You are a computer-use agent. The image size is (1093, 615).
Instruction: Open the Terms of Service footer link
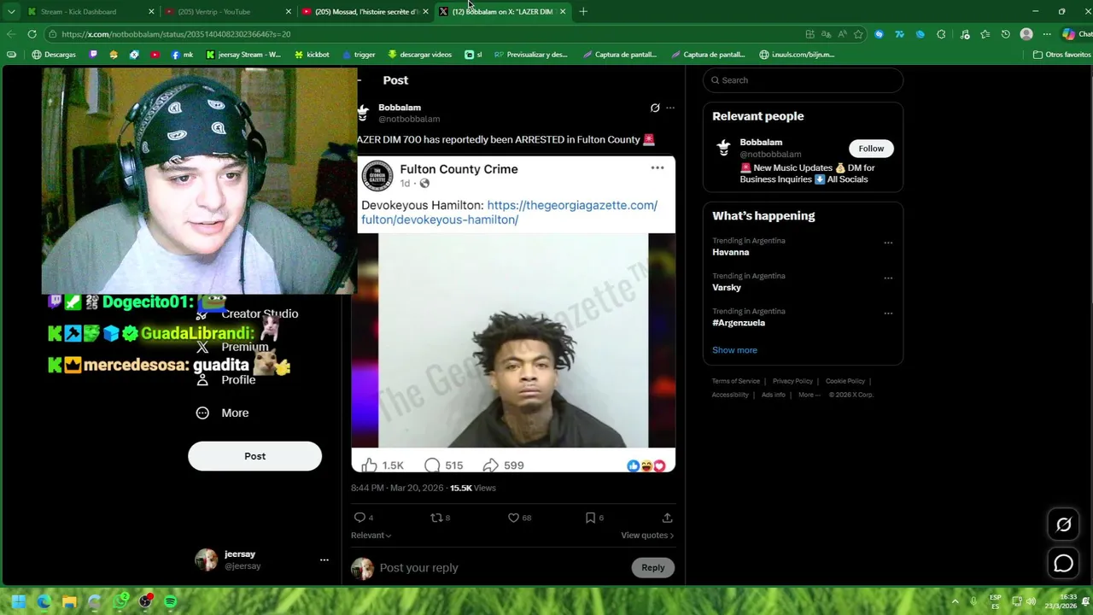(736, 381)
